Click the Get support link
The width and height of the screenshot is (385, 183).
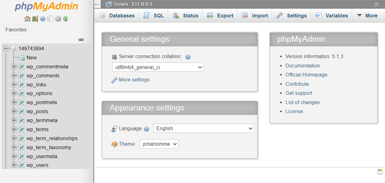298,93
